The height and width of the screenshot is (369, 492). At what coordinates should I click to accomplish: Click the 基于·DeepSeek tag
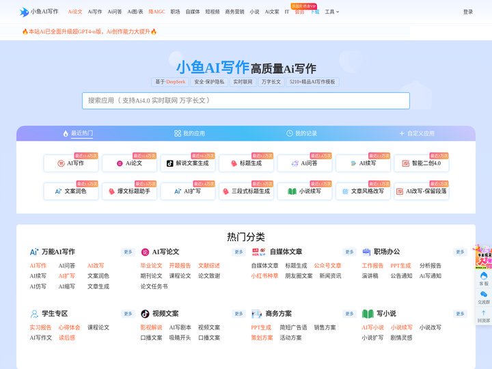(170, 82)
